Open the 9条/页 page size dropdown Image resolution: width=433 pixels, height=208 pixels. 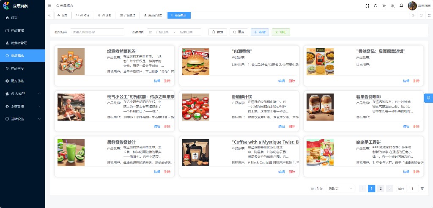point(340,189)
